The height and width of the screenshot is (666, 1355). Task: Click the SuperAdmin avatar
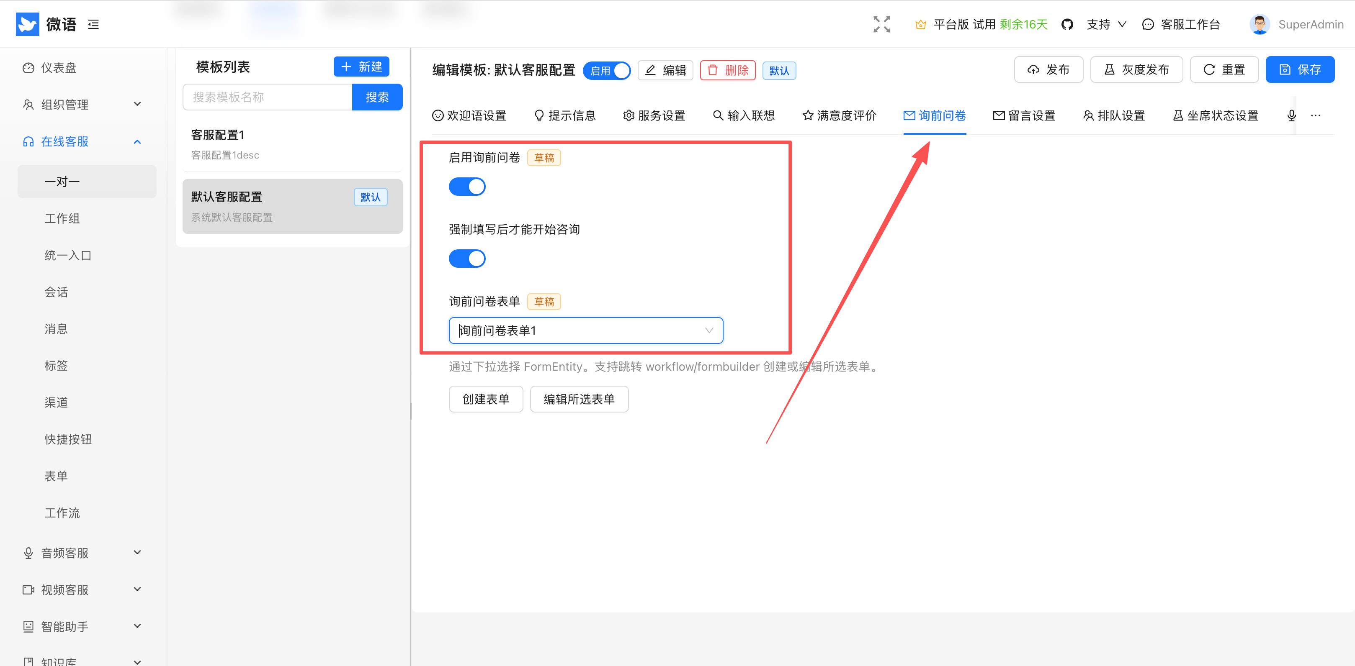click(x=1259, y=24)
